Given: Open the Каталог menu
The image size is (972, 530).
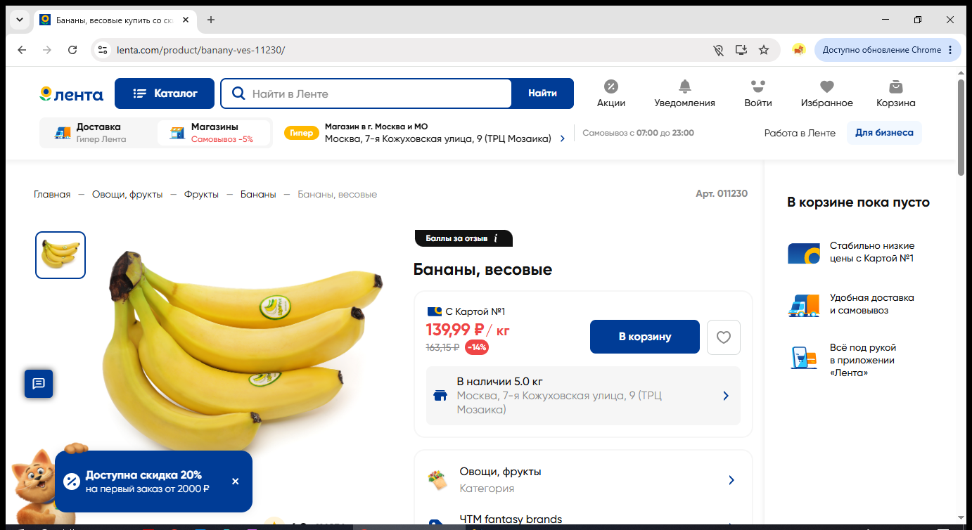Looking at the screenshot, I should 165,93.
